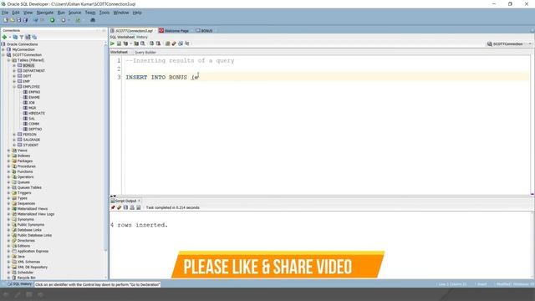Close the Script Output tab
This screenshot has height=301, width=535.
click(x=140, y=201)
